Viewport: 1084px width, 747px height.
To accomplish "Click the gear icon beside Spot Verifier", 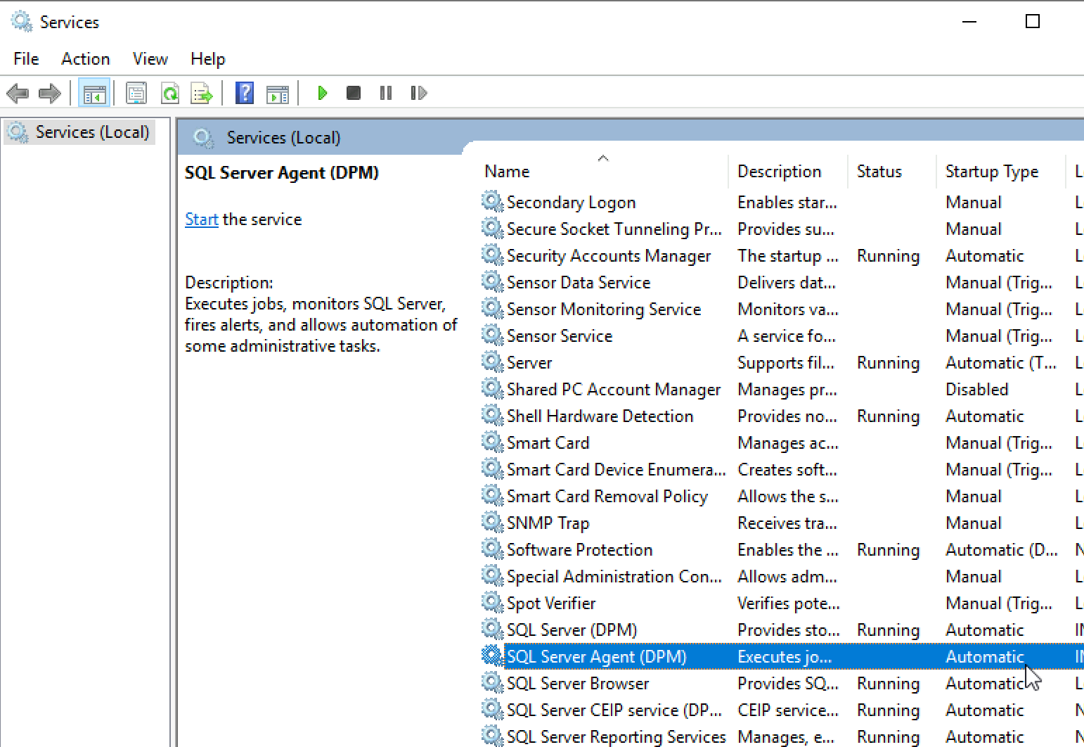I will tap(492, 603).
